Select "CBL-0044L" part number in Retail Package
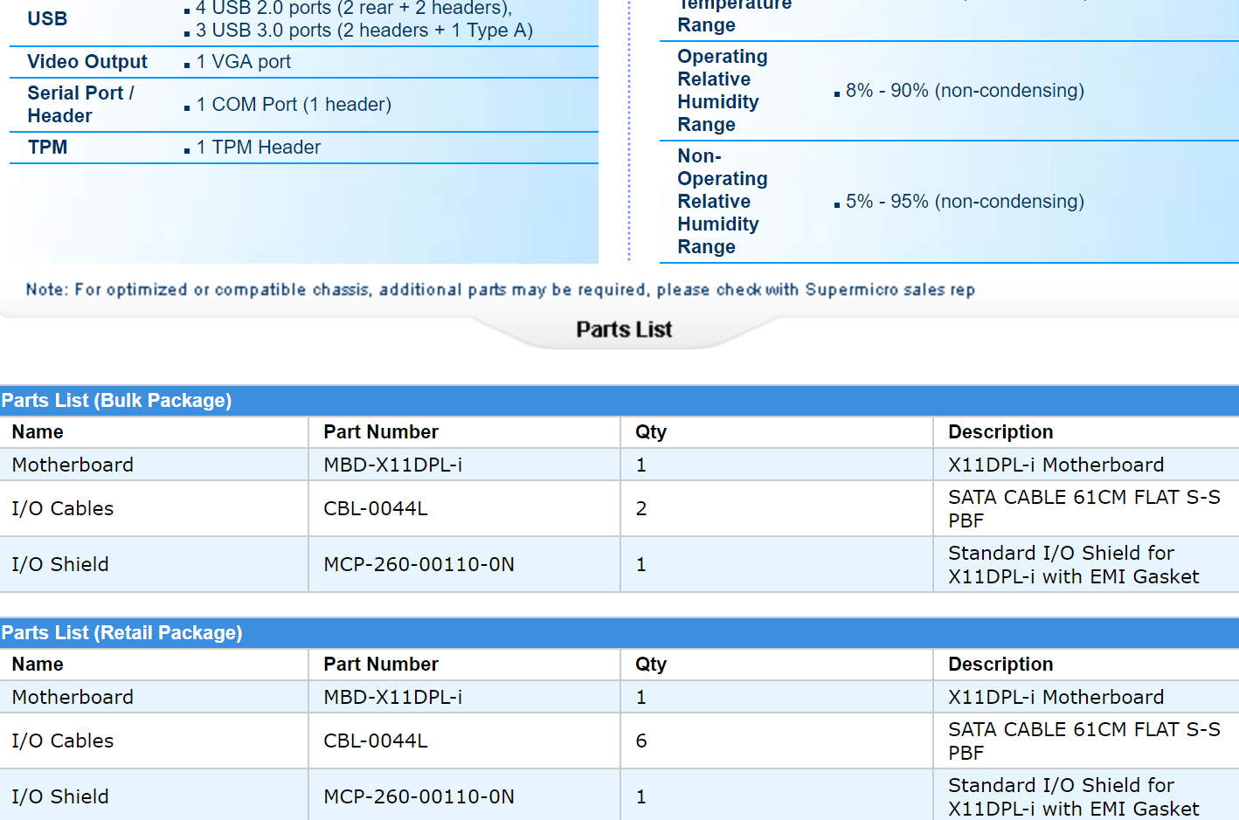The image size is (1239, 820). [376, 741]
